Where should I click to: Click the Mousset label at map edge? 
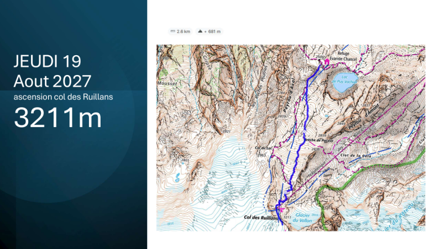tap(167, 83)
